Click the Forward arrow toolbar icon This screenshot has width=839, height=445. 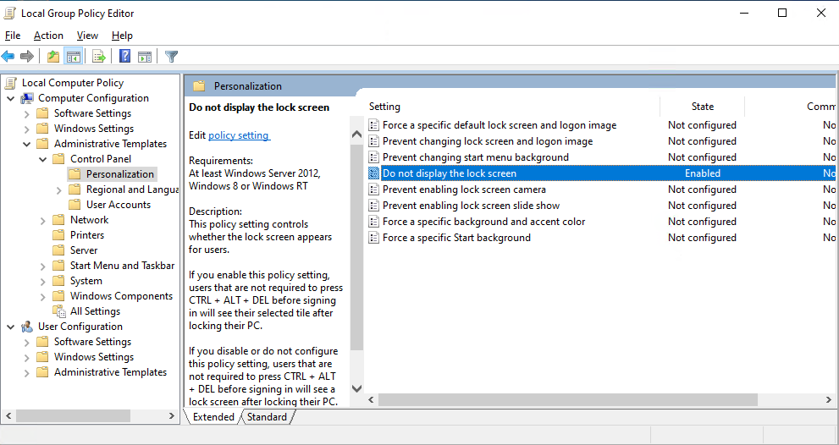click(x=27, y=56)
